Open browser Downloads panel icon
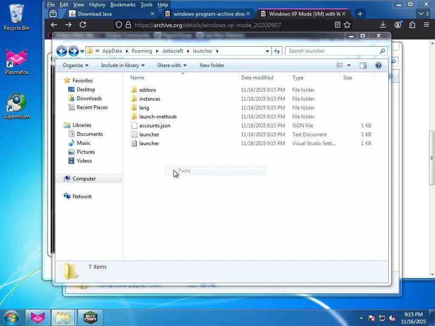This screenshot has height=326, width=435. tap(383, 25)
